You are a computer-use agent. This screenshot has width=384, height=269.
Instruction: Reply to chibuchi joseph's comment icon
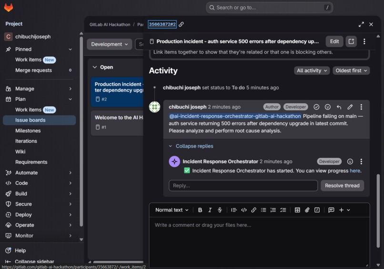[x=339, y=107]
